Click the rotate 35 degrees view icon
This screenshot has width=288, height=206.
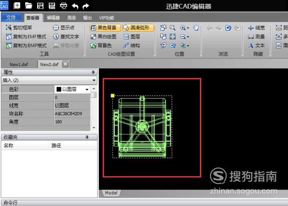pyautogui.click(x=163, y=46)
